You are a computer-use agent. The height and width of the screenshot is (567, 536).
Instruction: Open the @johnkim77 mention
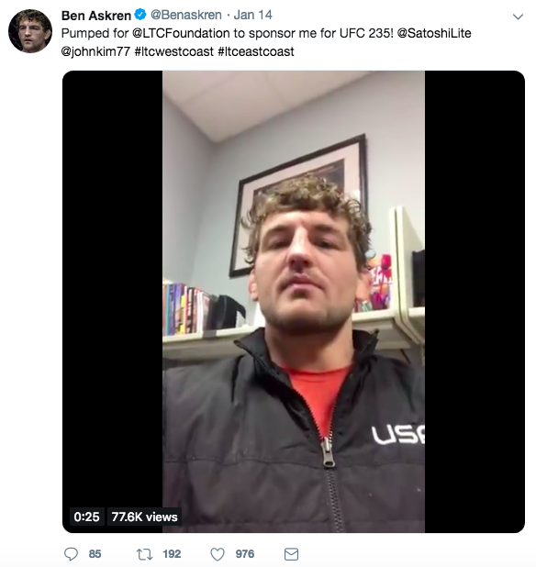[95, 51]
